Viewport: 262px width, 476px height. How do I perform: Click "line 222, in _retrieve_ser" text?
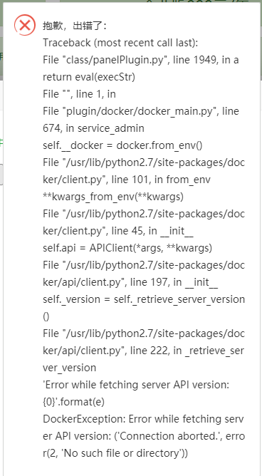[187, 351]
